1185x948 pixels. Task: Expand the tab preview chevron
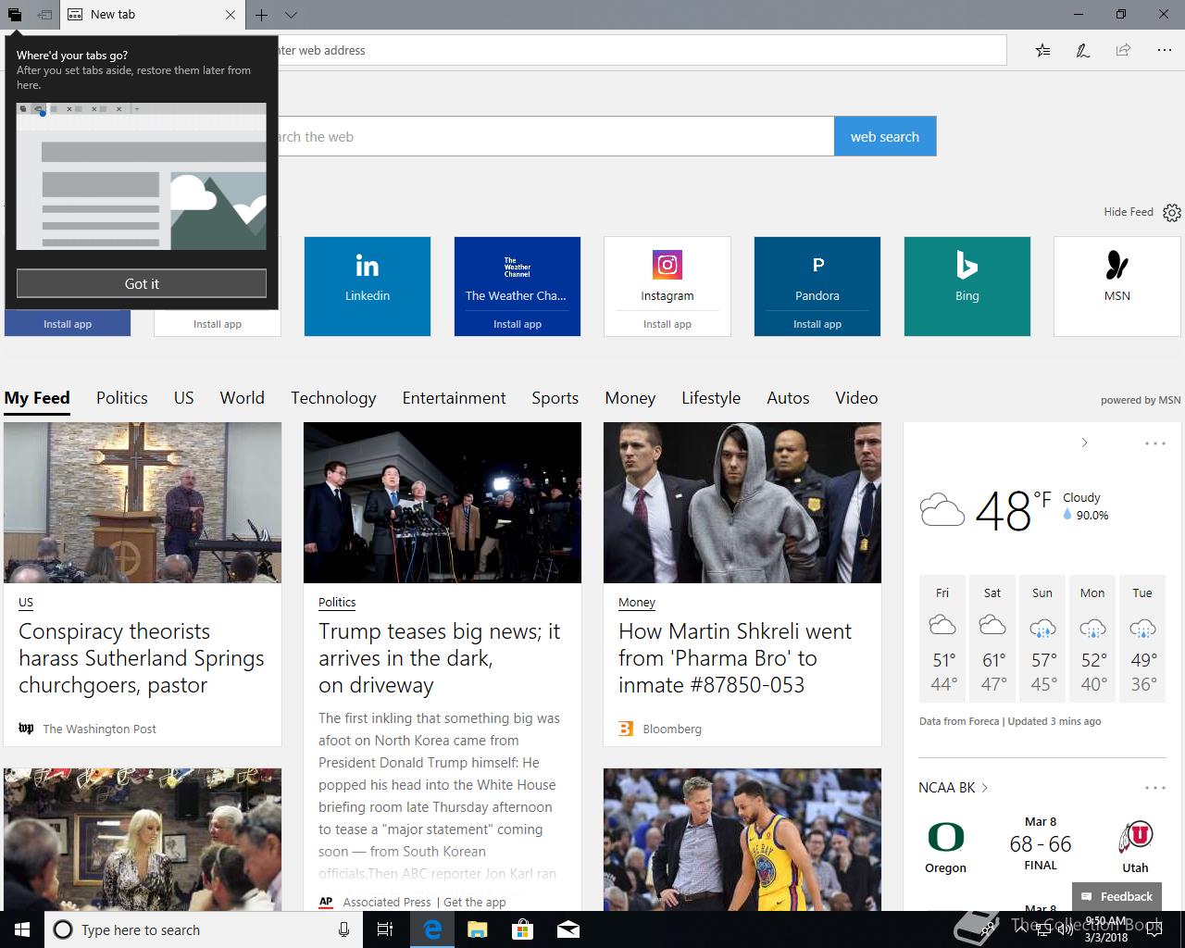click(291, 15)
